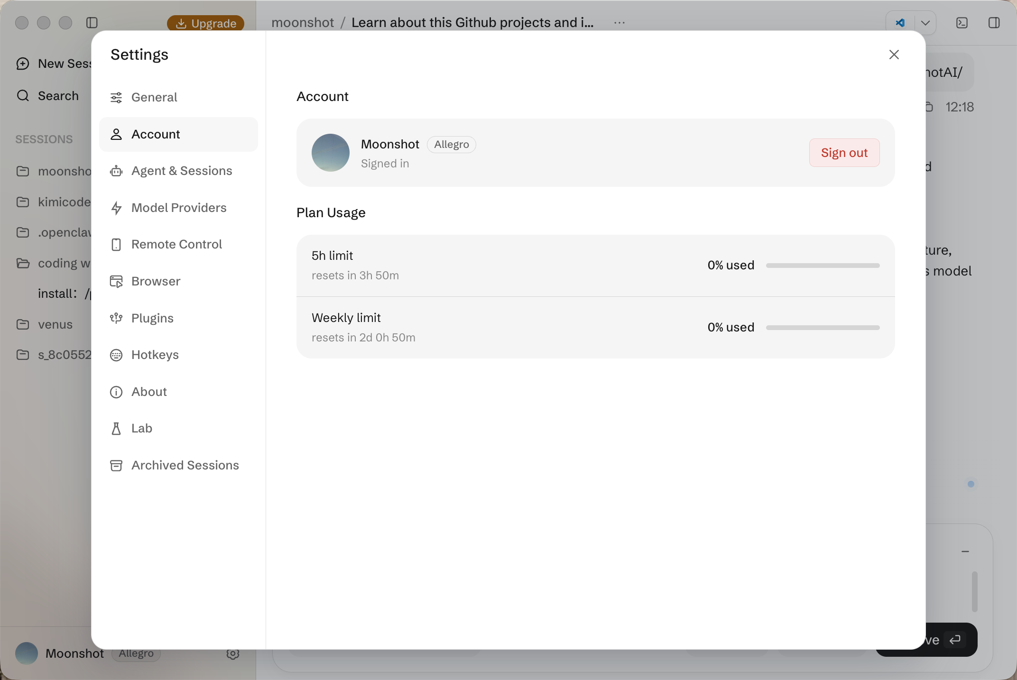Click the Upgrade button
The height and width of the screenshot is (680, 1017).
pos(205,23)
